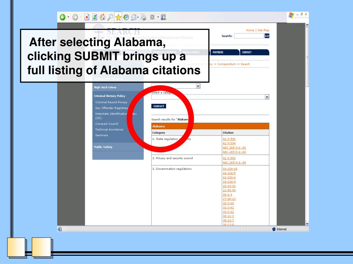The image size is (353, 264).
Task: Click the '2. Privacy and security council' category text
Action: coord(173,158)
